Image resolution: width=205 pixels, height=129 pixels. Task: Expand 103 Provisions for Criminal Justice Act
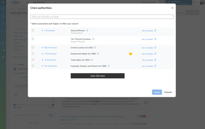coord(50,48)
